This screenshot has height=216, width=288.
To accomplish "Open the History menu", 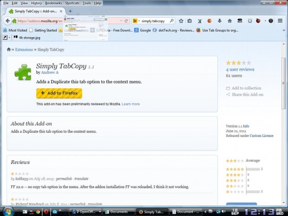I will click(x=36, y=3).
